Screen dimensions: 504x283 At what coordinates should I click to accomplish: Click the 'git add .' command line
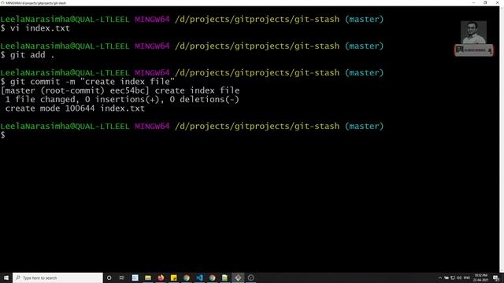[x=28, y=55]
